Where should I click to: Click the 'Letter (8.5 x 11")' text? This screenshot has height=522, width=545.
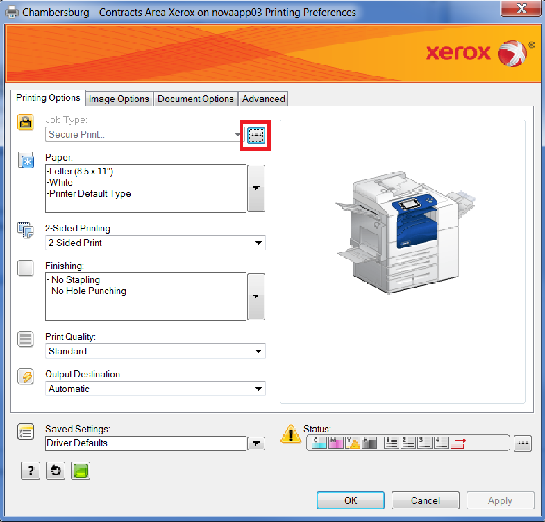pos(81,171)
